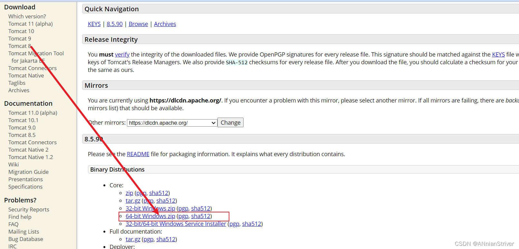This screenshot has width=519, height=249.
Task: Open Tomcat 10.1 documentation
Action: (23, 120)
